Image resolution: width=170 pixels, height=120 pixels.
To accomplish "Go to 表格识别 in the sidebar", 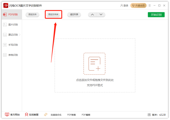I will 12,55.
